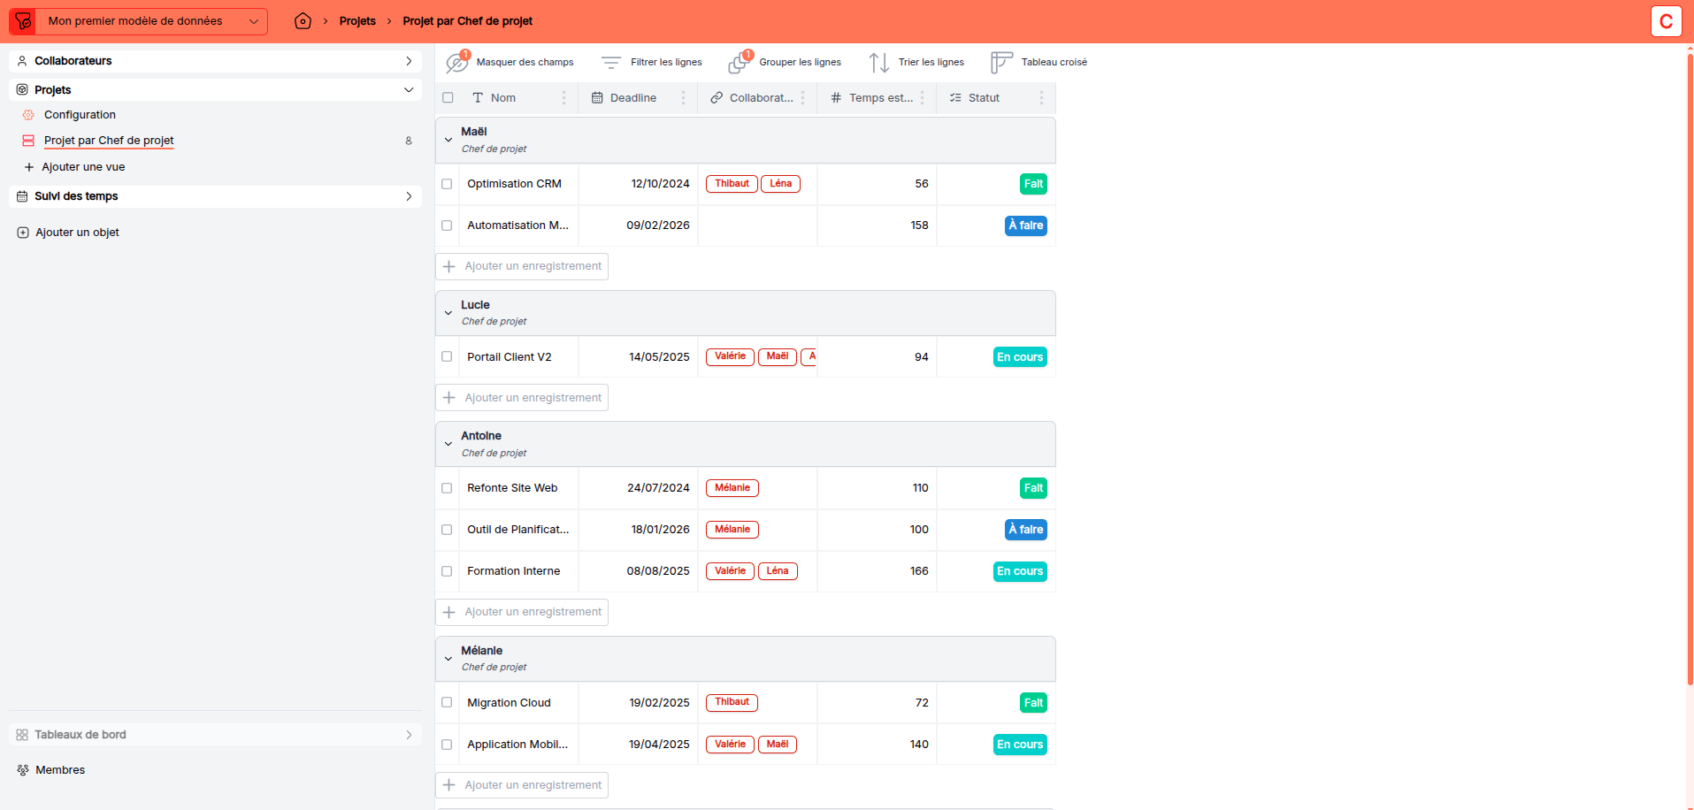Check the Optimisation CRM row checkbox
1694x810 pixels.
click(x=447, y=184)
